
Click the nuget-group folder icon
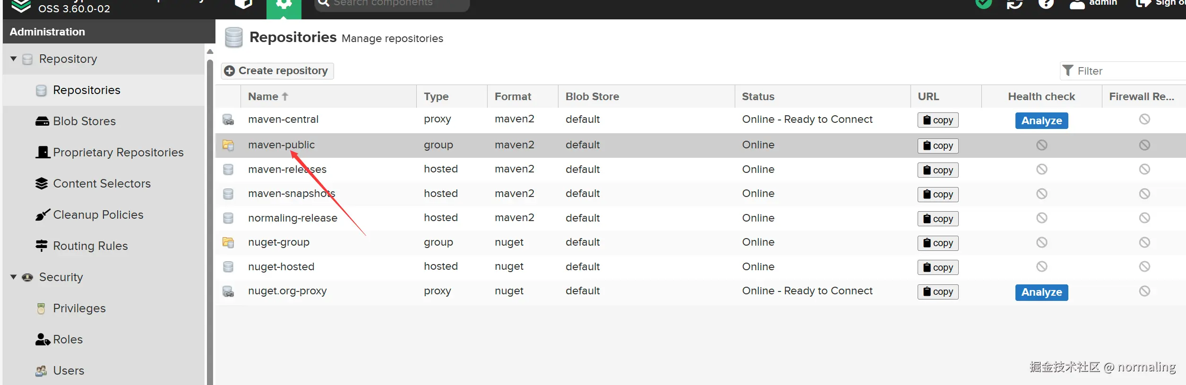pos(228,242)
